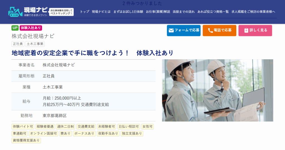Screen dimensions: 285x150
Task: Click the clipboard icon on 詳しく見る
Action: [x=246, y=30]
